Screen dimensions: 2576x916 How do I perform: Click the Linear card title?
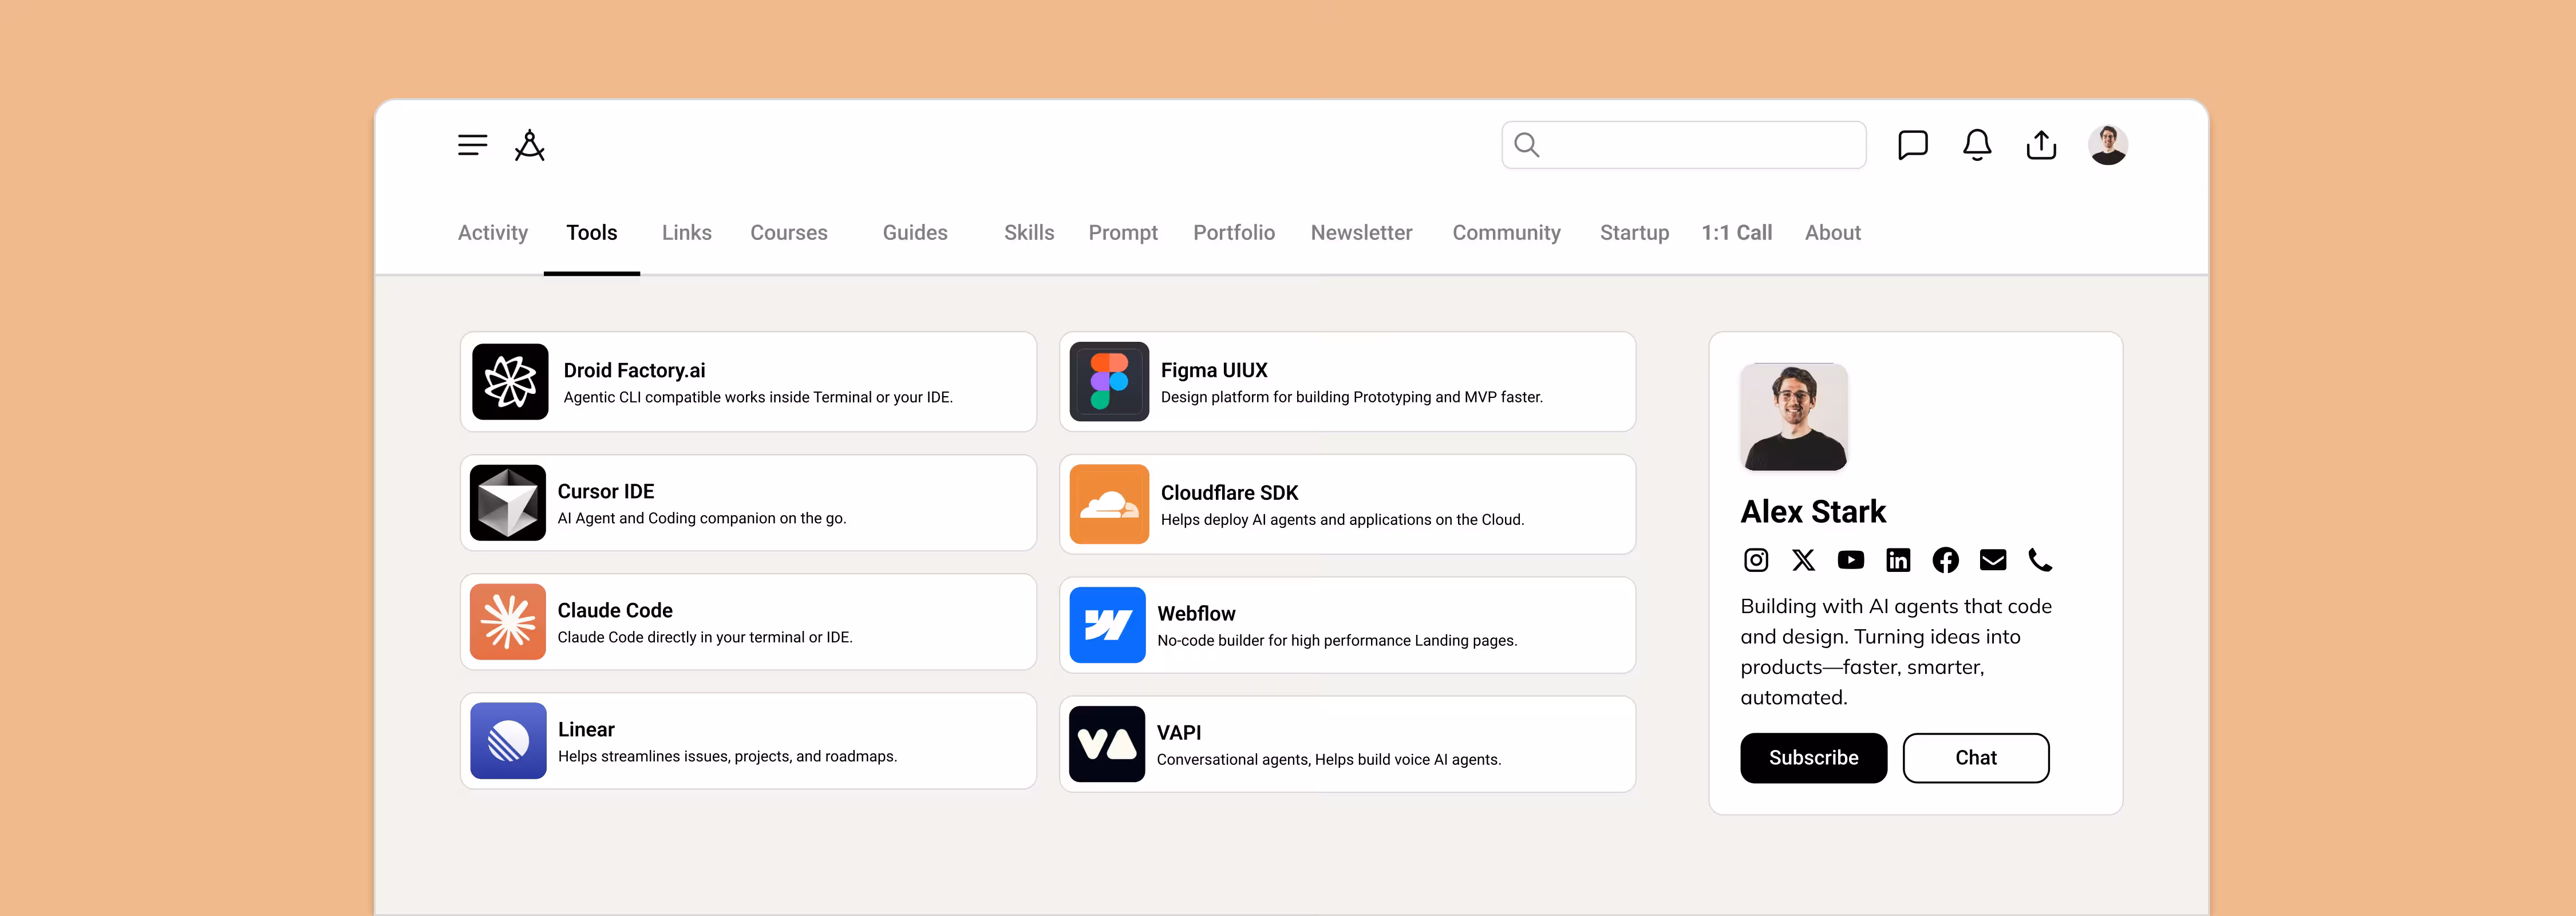coord(586,730)
